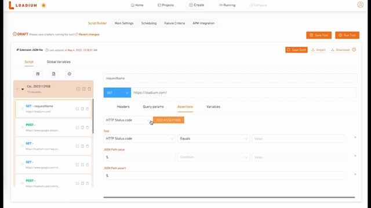The image size is (371, 208).
Task: Click the Import button
Action: tap(318, 50)
